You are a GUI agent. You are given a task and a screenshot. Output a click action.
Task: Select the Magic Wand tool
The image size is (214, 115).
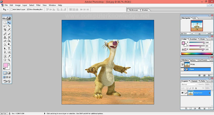(9, 26)
